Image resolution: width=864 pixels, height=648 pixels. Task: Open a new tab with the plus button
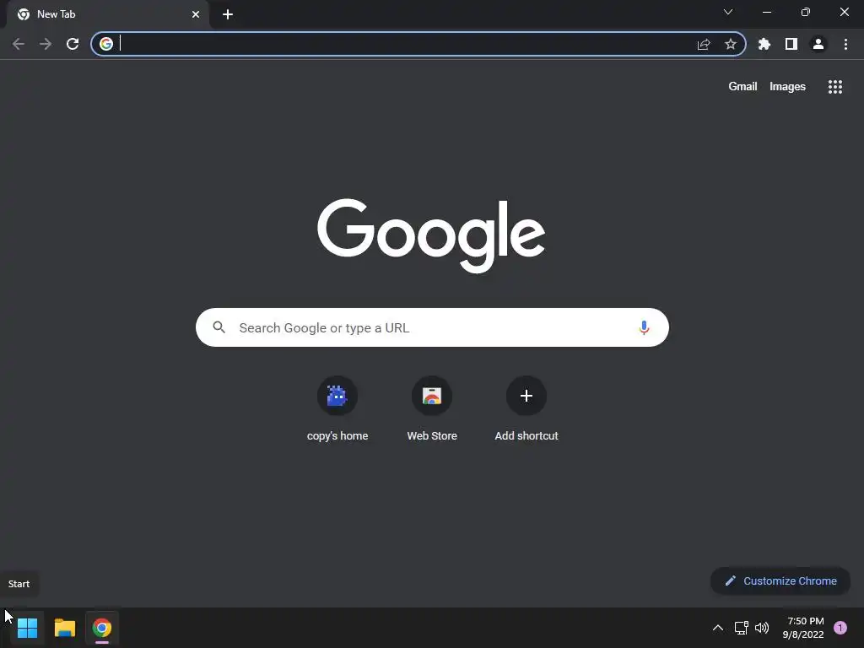228,14
